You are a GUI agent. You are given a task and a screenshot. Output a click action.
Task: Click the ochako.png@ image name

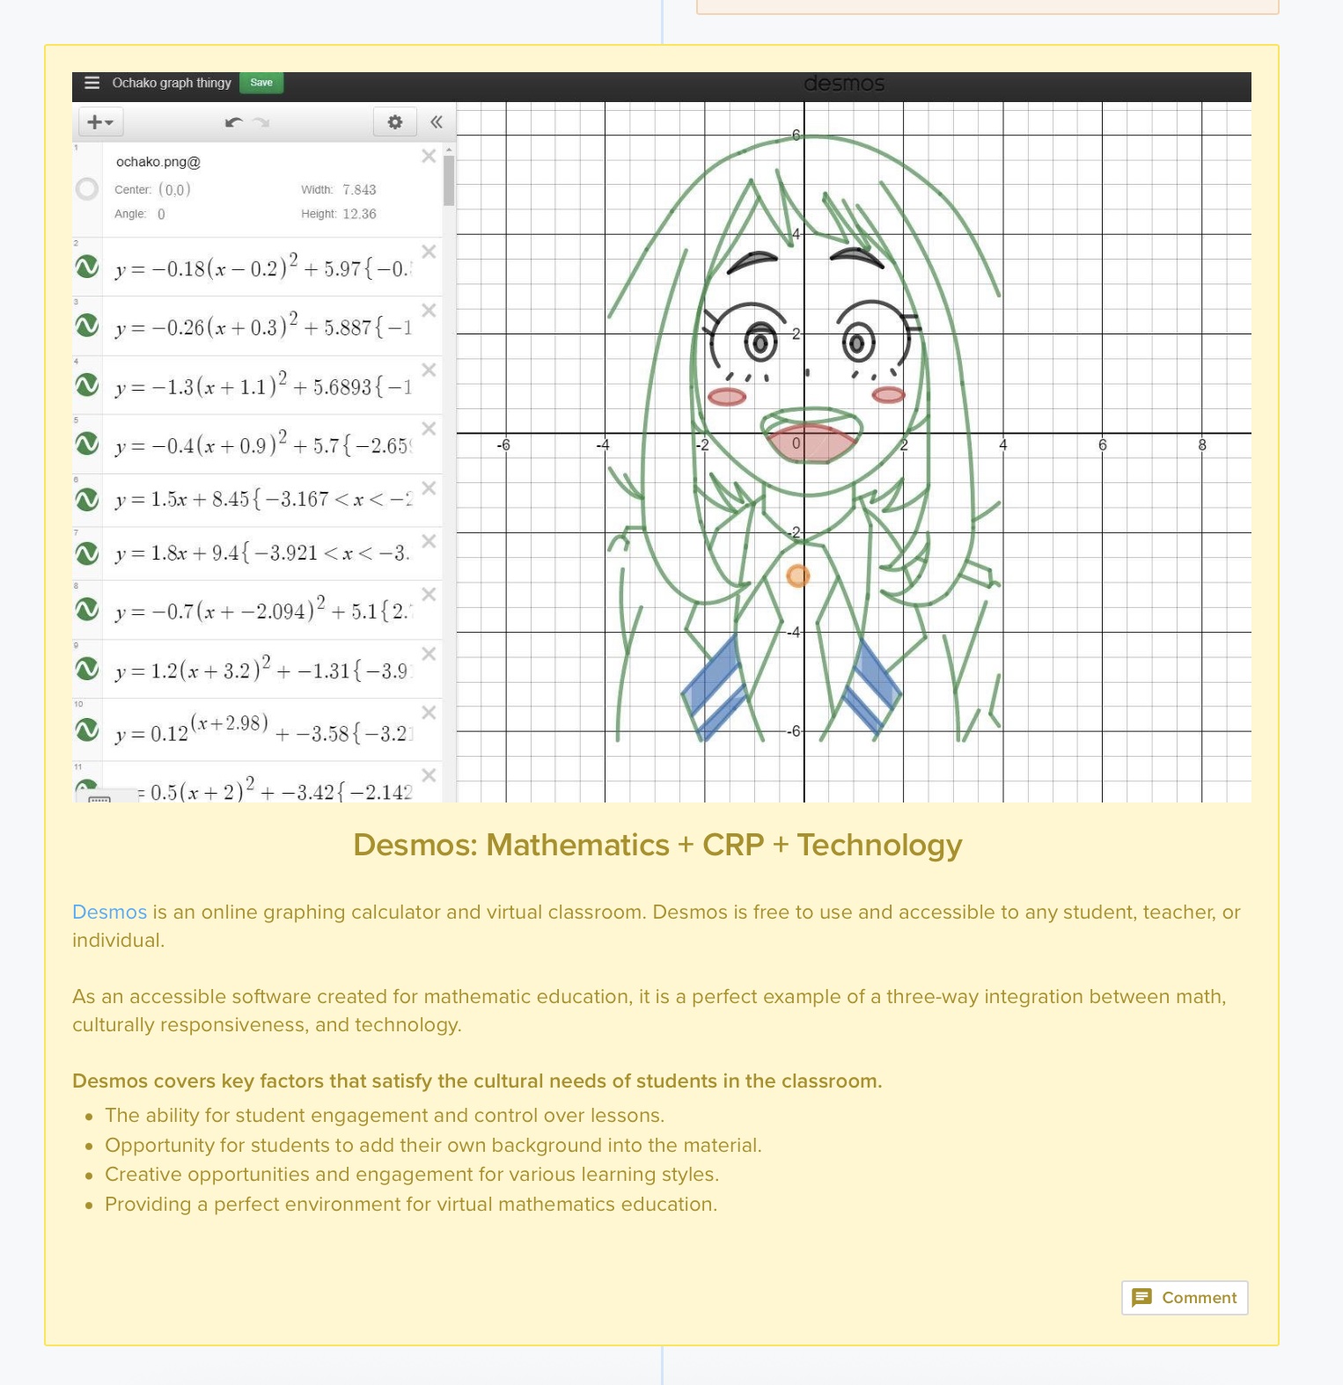(x=158, y=162)
